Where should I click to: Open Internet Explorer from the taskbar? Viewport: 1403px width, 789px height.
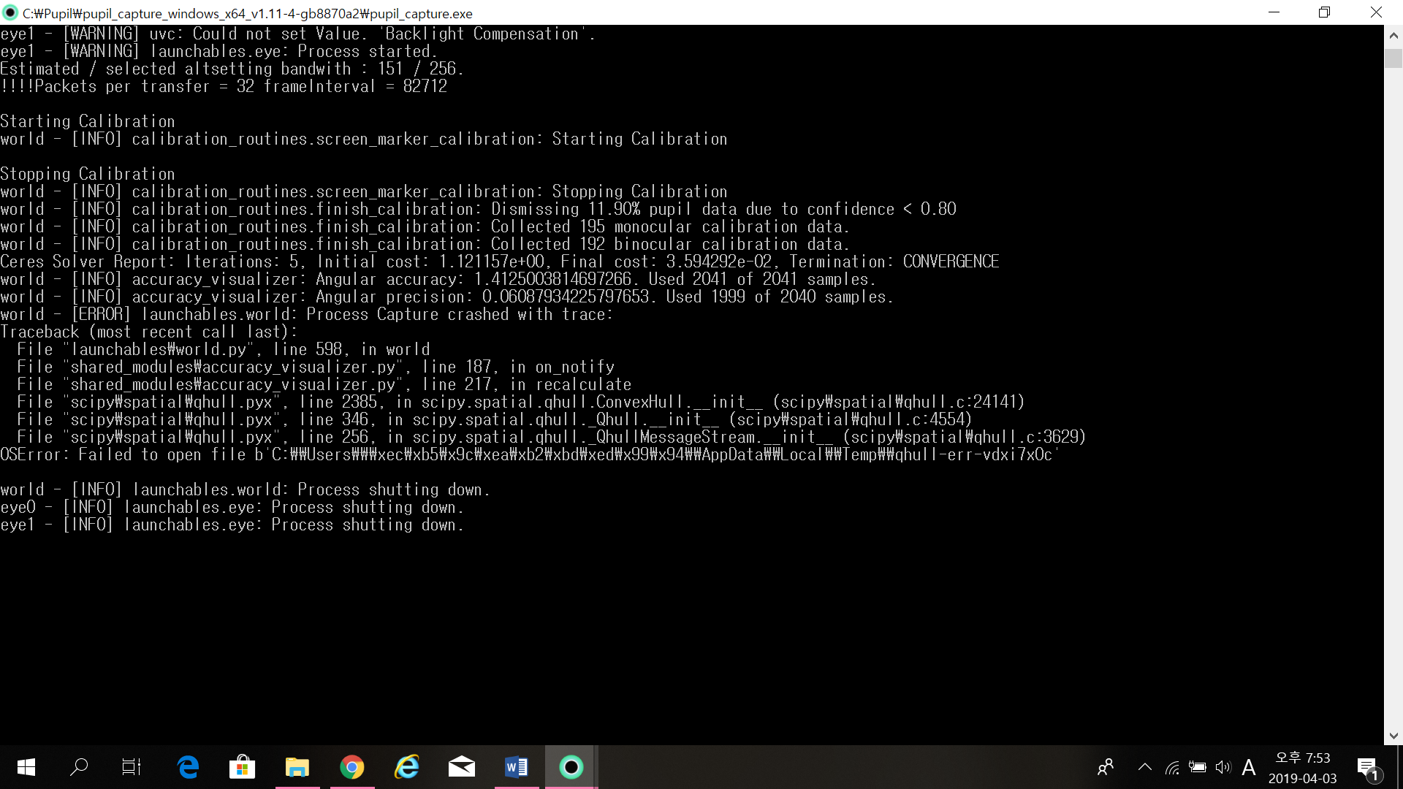coord(406,767)
